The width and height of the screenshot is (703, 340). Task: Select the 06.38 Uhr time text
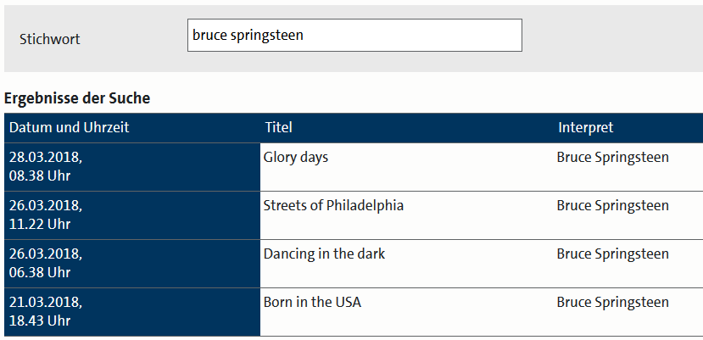[40, 273]
